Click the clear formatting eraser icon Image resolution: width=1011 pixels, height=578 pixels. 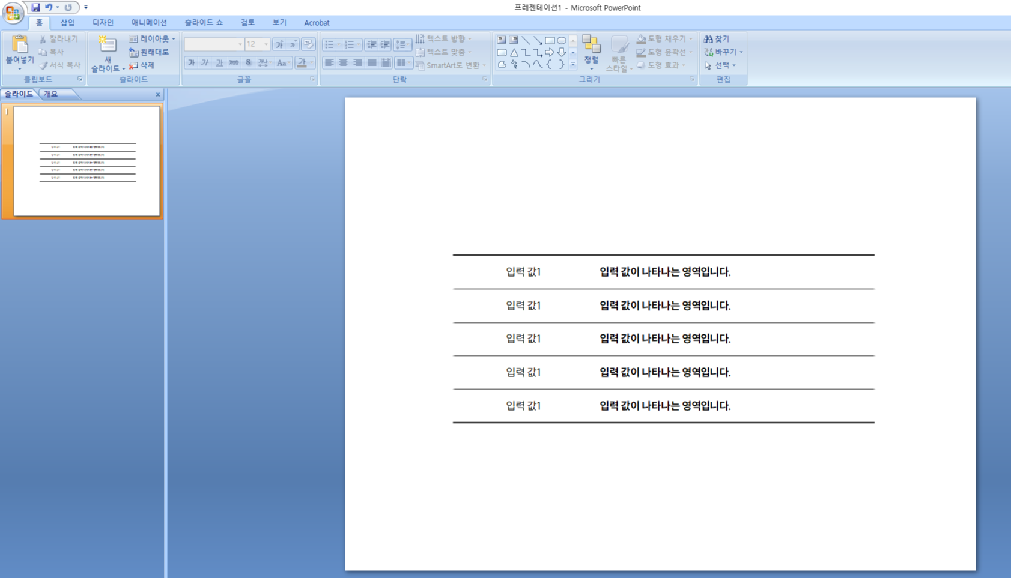[308, 44]
